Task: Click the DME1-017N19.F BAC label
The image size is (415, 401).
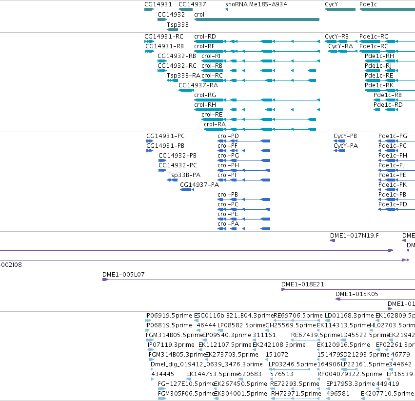Action: (354, 235)
